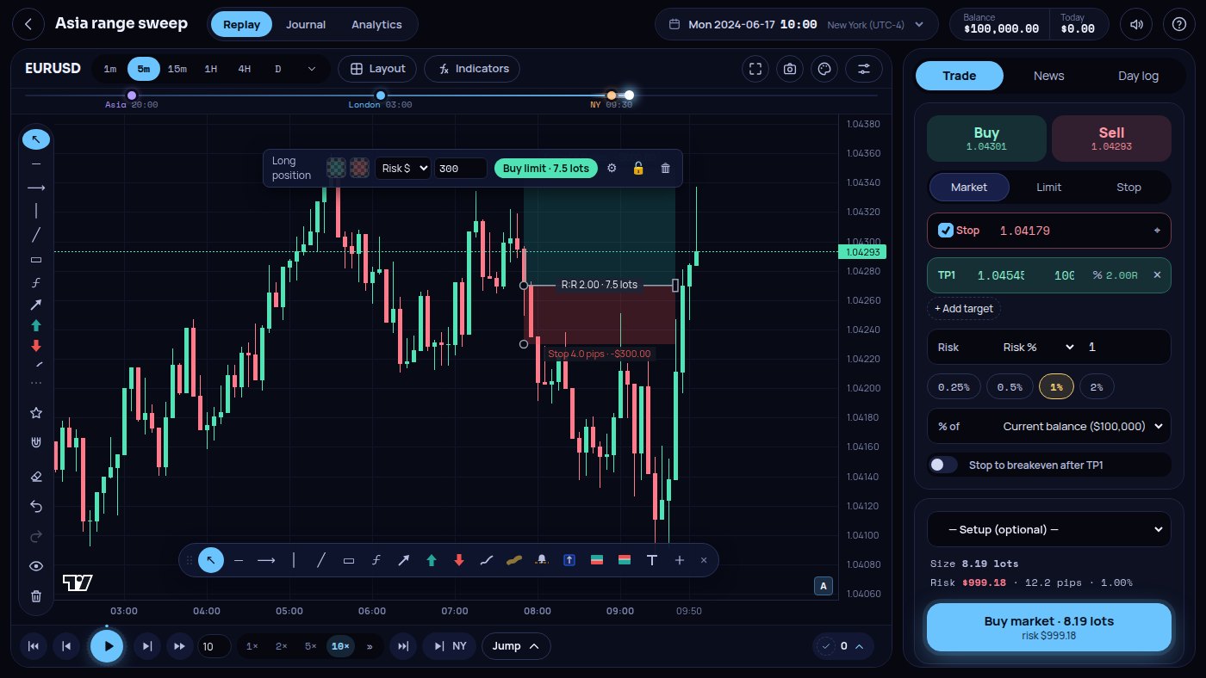1206x678 pixels.
Task: Select the 0.5% risk preset
Action: coord(1010,387)
